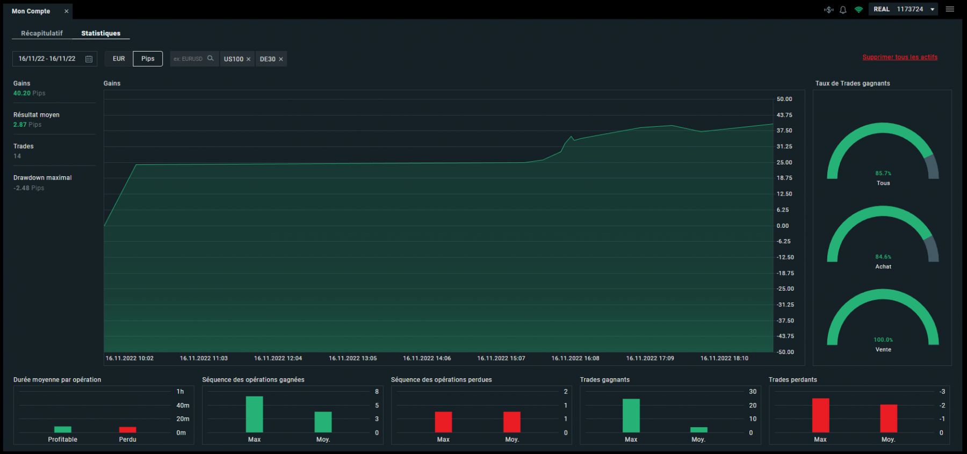Click the magnifier in asset search

211,59
